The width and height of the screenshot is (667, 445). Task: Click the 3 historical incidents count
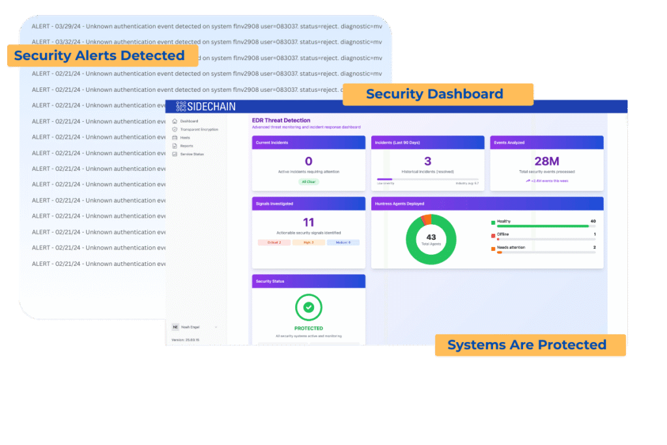coord(427,161)
